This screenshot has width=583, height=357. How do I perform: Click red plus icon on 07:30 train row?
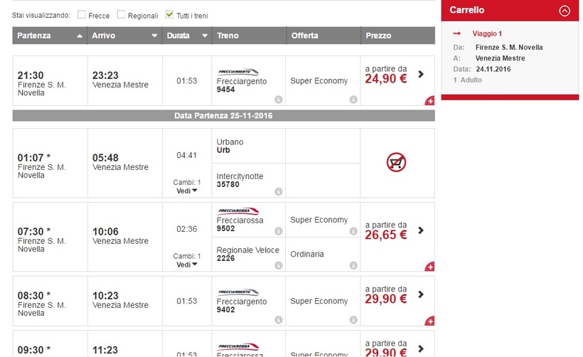[x=429, y=267]
